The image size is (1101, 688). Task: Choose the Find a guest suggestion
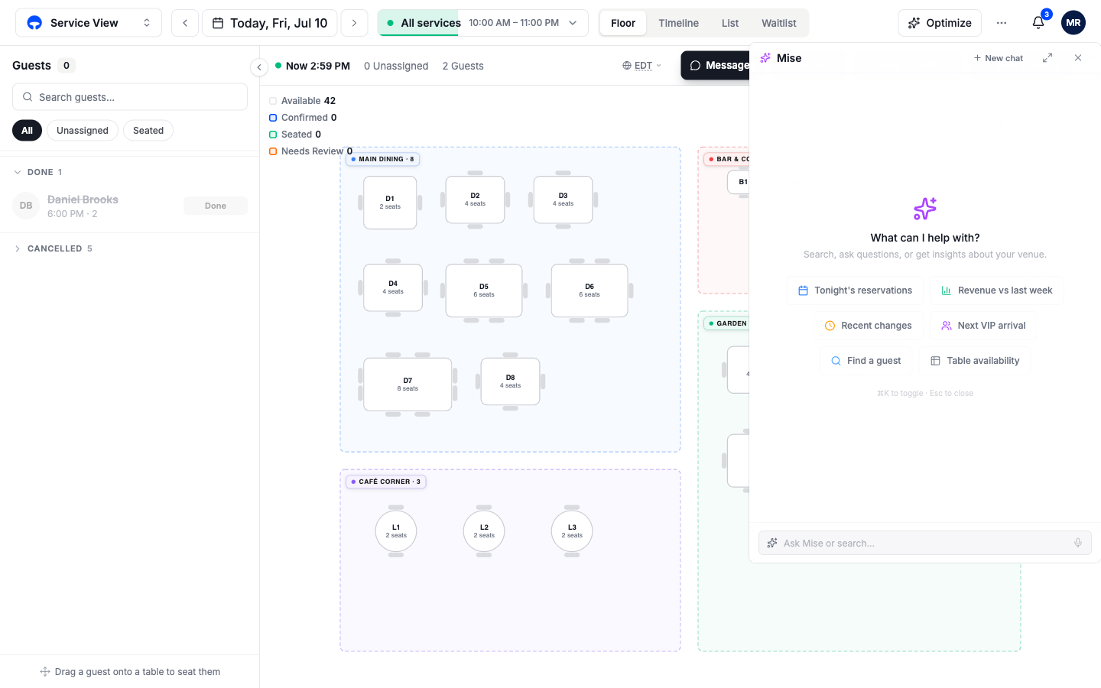point(866,361)
